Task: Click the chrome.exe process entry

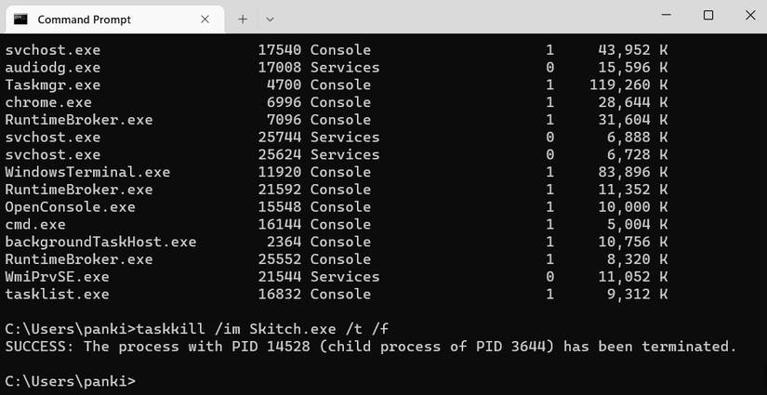Action: [x=48, y=102]
